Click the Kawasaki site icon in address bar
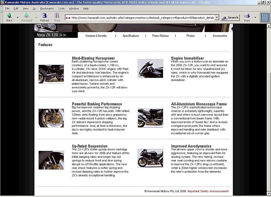Viewport: 271px width, 197px height. click(x=68, y=18)
